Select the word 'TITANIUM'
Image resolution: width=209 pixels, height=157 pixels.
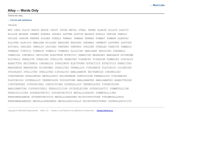(99, 59)
